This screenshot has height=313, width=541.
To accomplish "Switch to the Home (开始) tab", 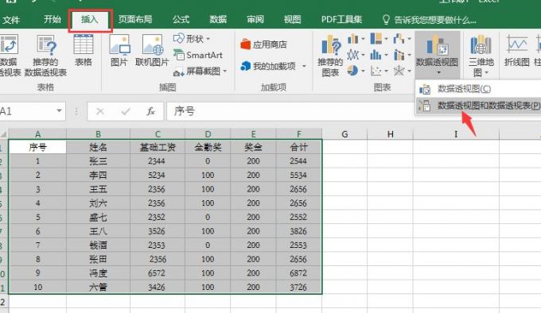I will click(x=53, y=19).
